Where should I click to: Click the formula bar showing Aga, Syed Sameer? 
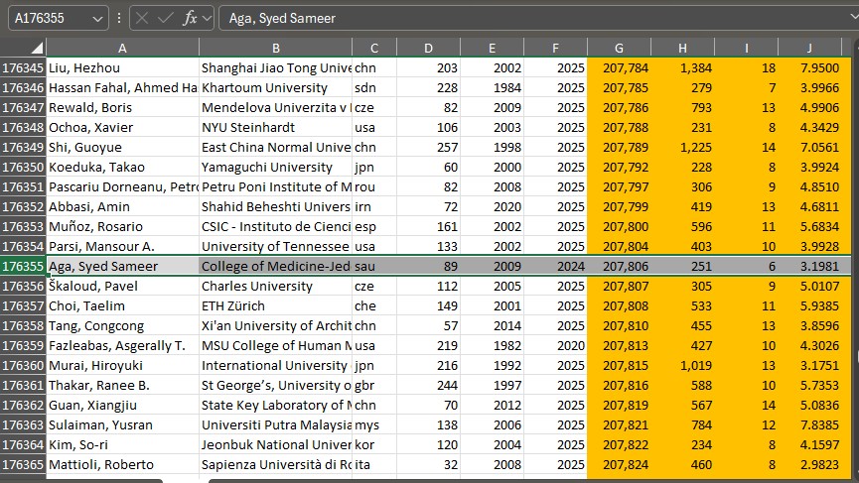pos(537,18)
